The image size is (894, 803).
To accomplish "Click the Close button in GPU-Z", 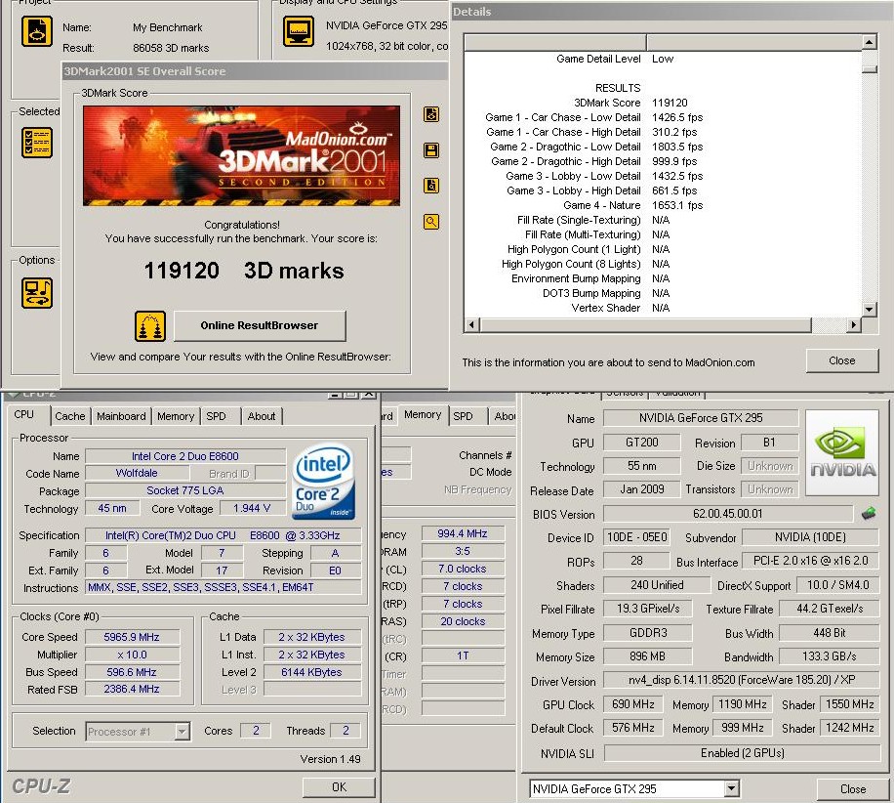I will [x=853, y=788].
